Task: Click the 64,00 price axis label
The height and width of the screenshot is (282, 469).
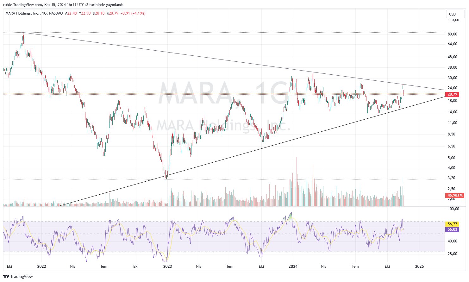Action: [x=453, y=44]
